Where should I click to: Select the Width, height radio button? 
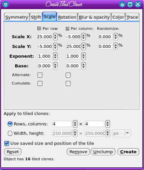point(10,133)
